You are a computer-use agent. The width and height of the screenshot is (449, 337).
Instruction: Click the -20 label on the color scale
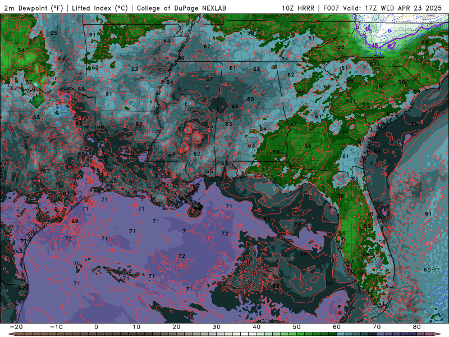(16, 327)
